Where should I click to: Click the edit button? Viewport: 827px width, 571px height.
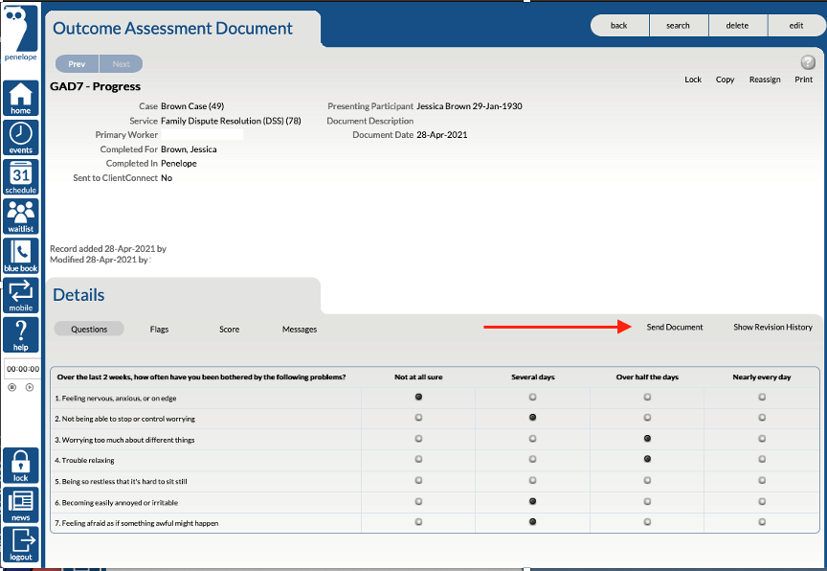tap(796, 25)
